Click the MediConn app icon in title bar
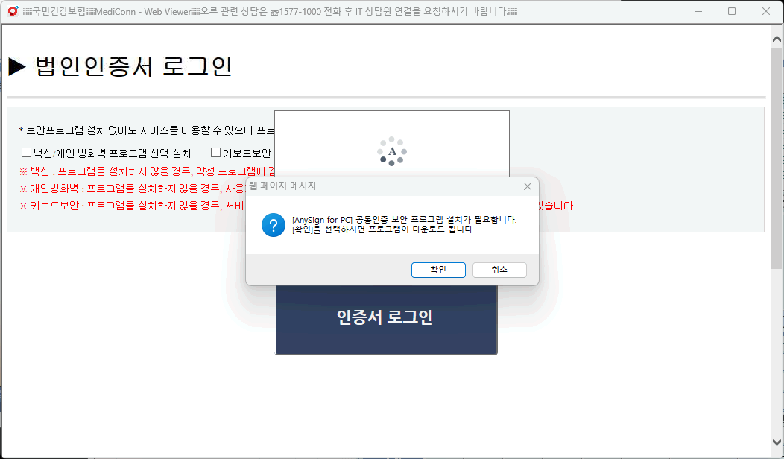This screenshot has width=784, height=459. tap(13, 12)
